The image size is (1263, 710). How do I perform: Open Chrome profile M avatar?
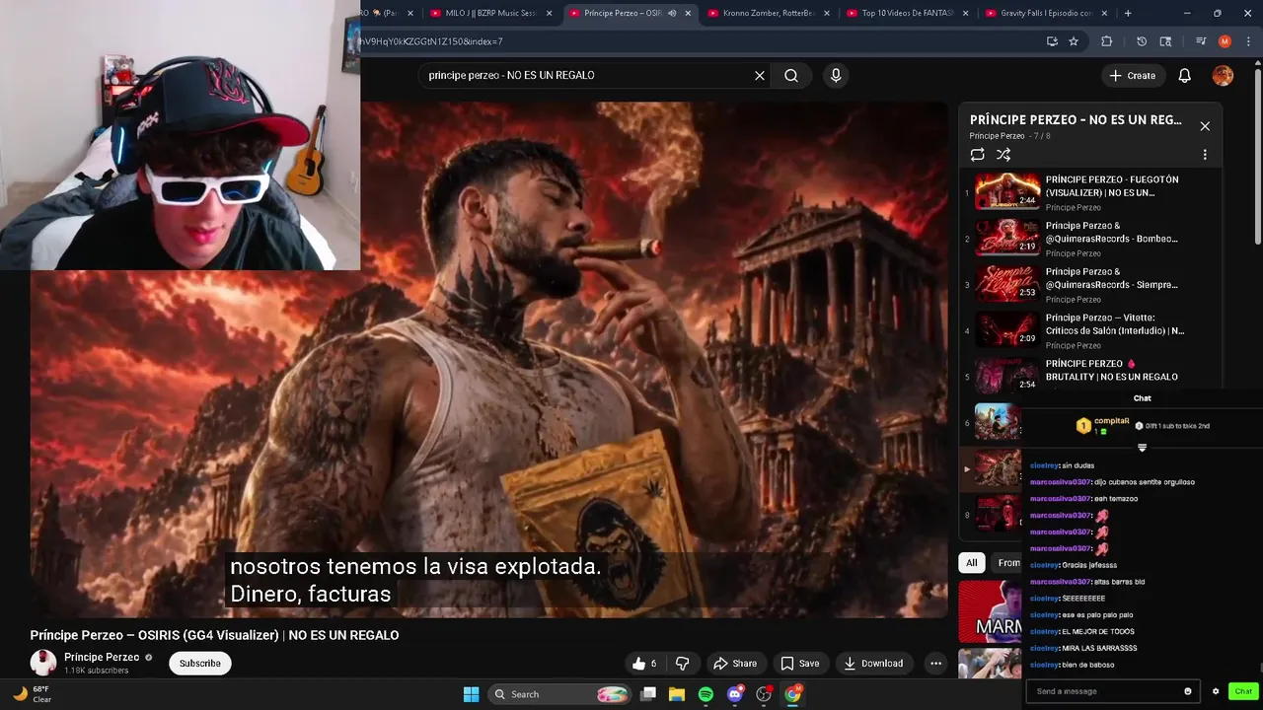click(1225, 41)
